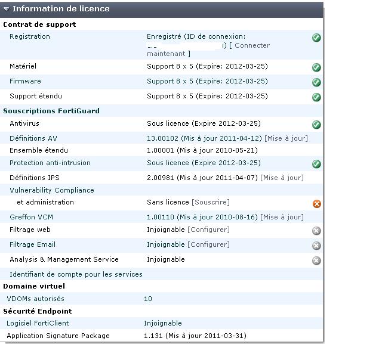Click the Firmware row label
The image size is (382, 344).
coord(25,81)
